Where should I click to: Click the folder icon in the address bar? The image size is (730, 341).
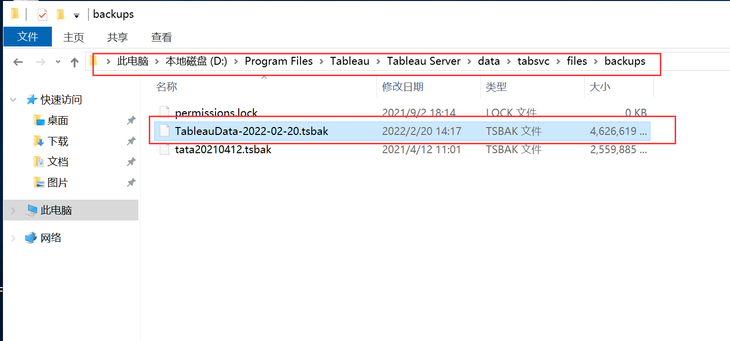[93, 61]
